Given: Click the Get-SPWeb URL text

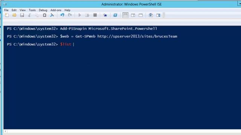Looking at the screenshot, I should click(x=137, y=36).
